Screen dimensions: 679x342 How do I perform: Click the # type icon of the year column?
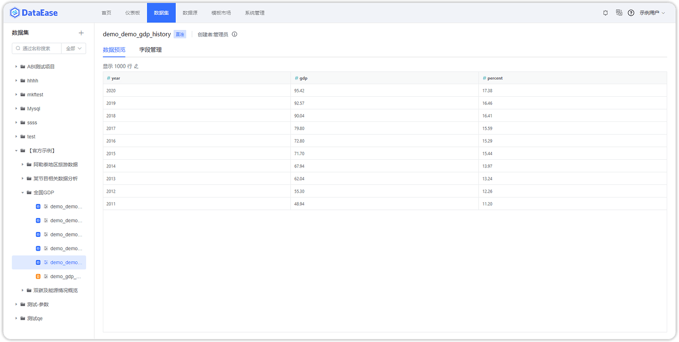point(109,78)
